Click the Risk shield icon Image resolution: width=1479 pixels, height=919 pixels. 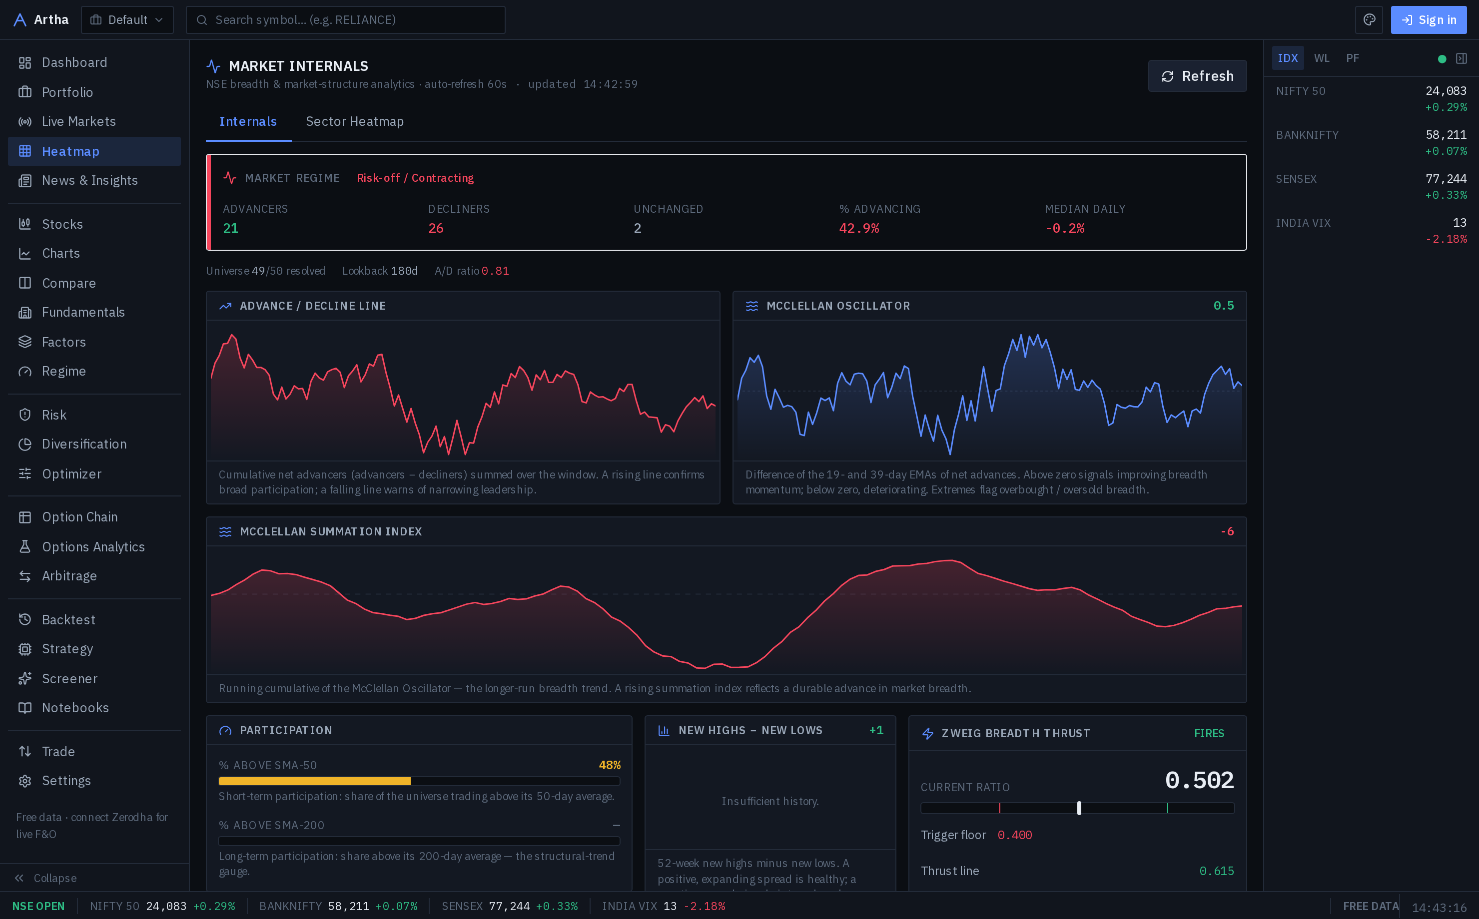pos(25,415)
